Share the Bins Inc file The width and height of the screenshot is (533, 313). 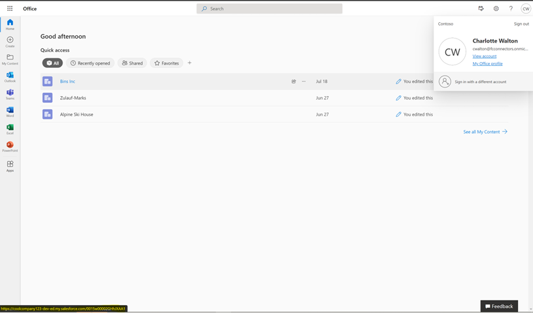(294, 82)
